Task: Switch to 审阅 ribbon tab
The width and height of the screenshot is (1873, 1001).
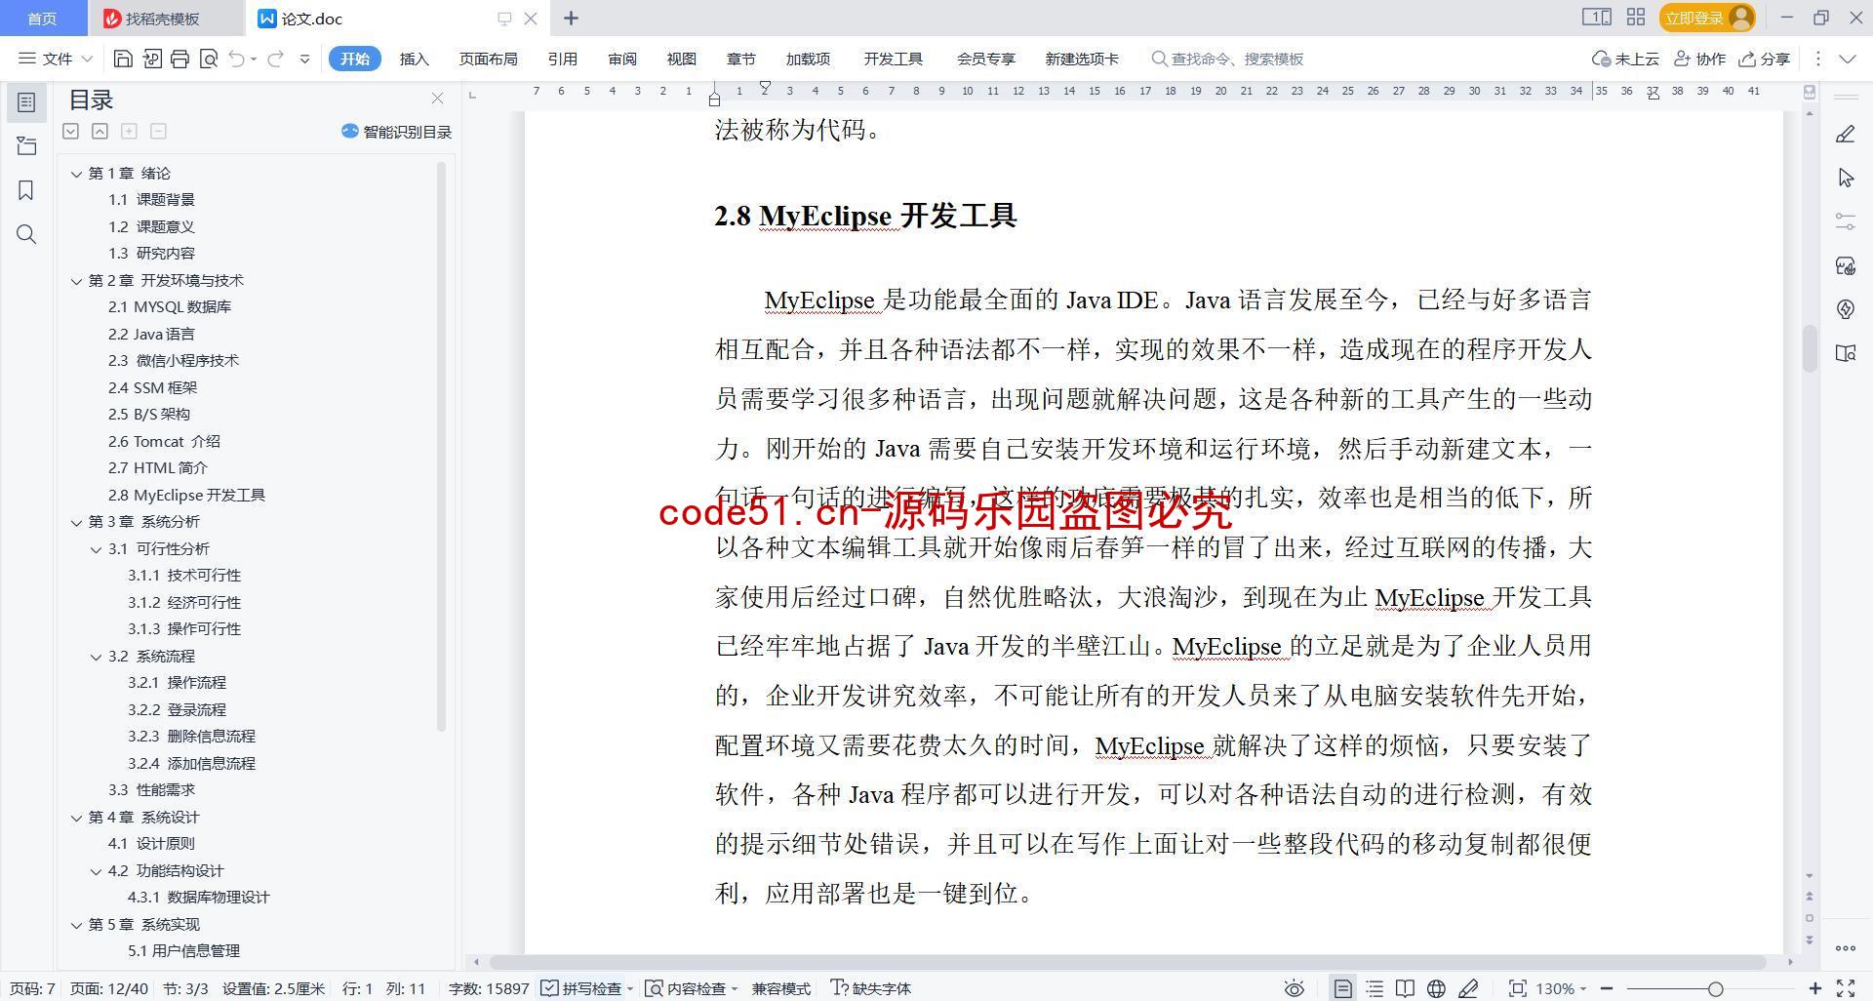Action: pos(621,59)
